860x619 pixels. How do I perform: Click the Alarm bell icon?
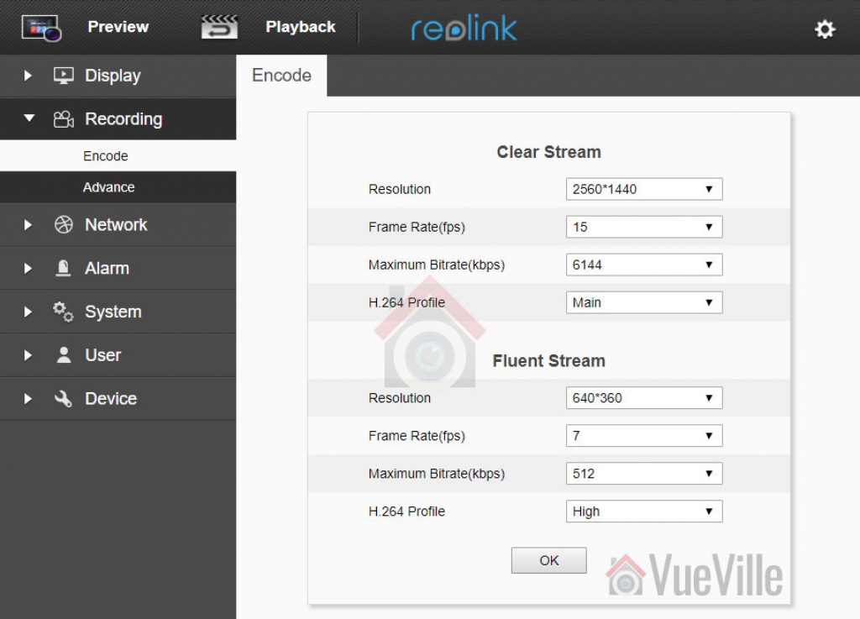tap(61, 268)
